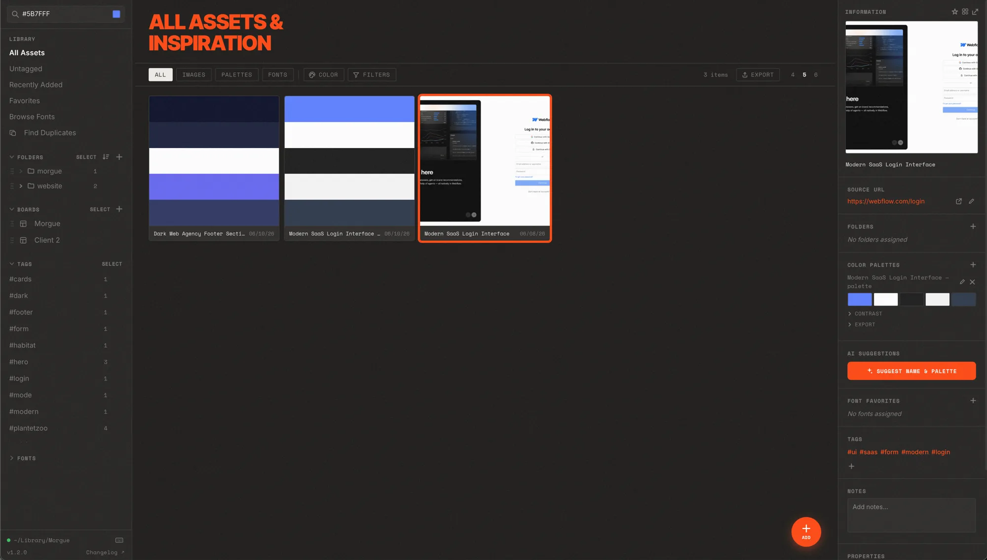Open Favorites in Library
This screenshot has width=987, height=560.
[25, 101]
